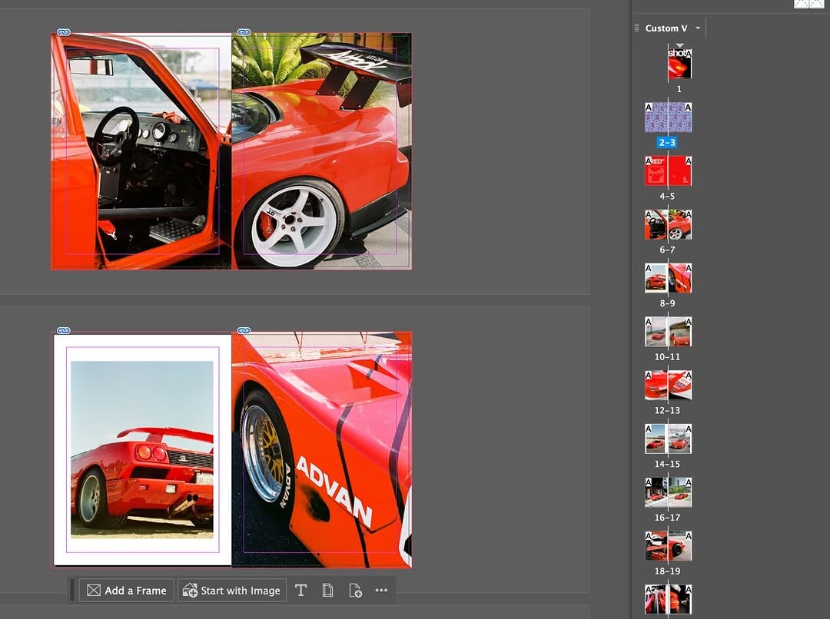Image resolution: width=830 pixels, height=619 pixels.
Task: Click the 6-7 page number label
Action: pos(667,249)
